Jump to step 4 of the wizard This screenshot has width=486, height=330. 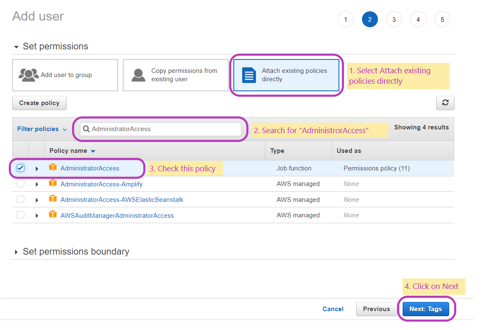tap(418, 19)
